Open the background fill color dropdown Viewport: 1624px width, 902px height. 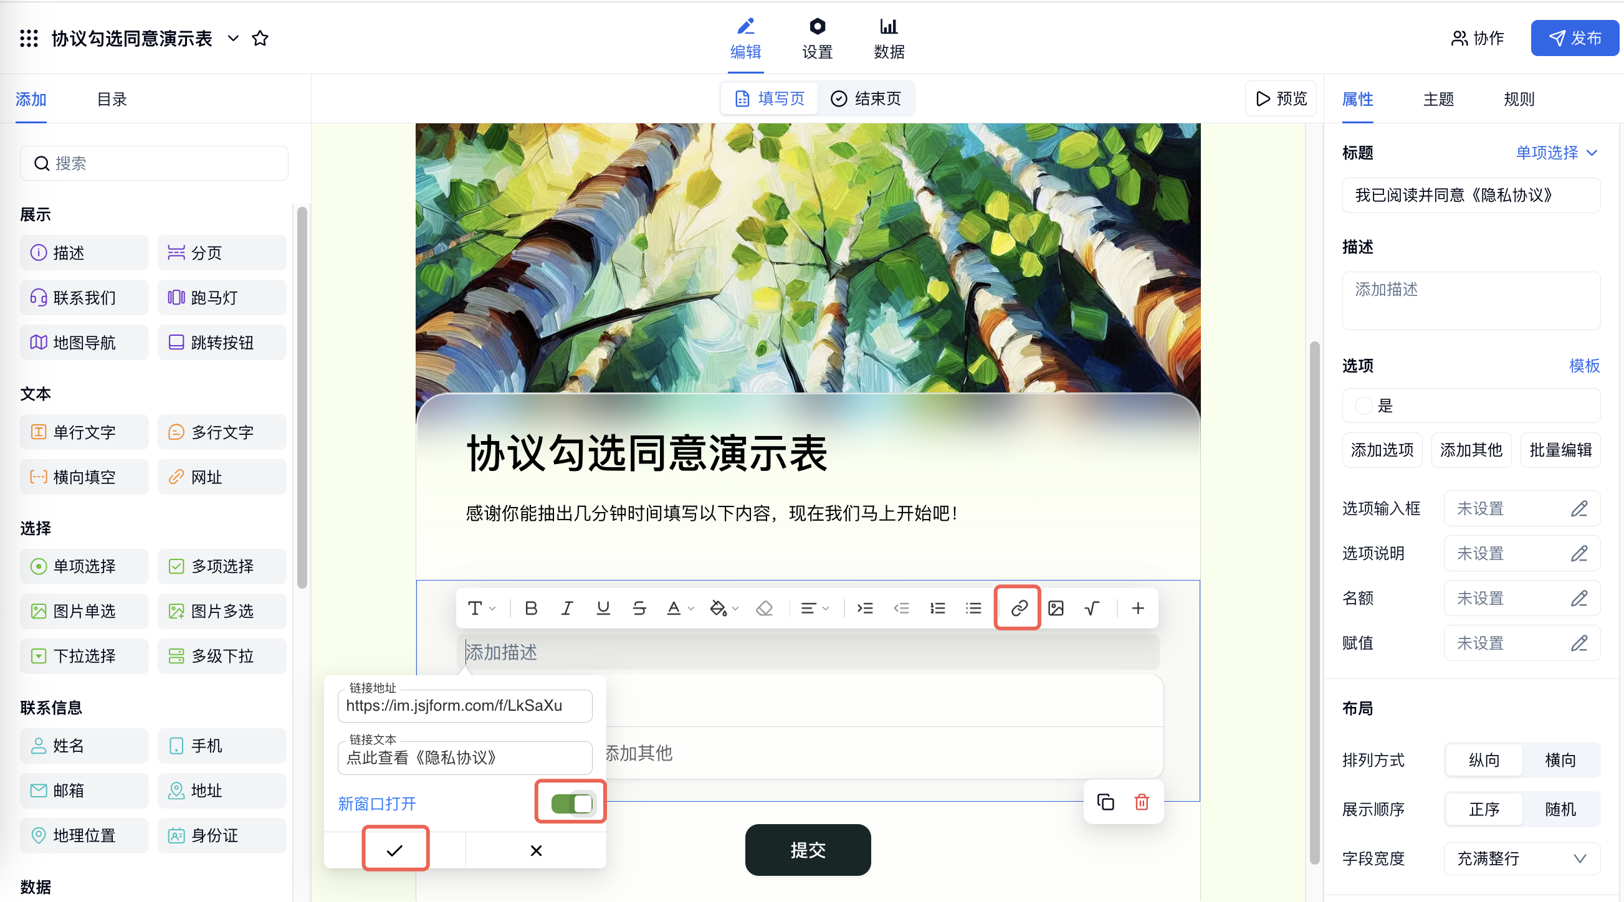coord(724,608)
